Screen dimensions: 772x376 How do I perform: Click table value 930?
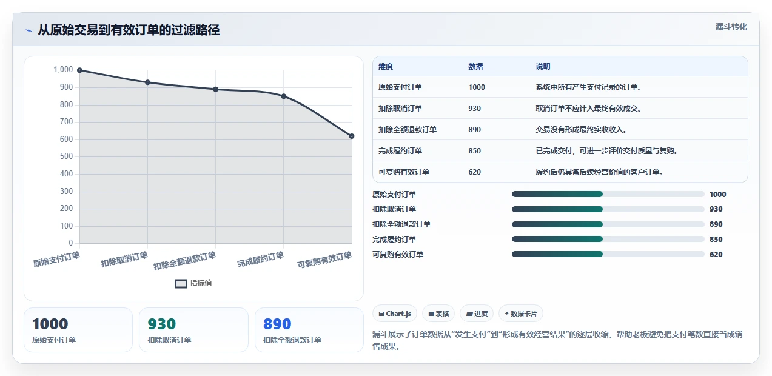pos(475,109)
